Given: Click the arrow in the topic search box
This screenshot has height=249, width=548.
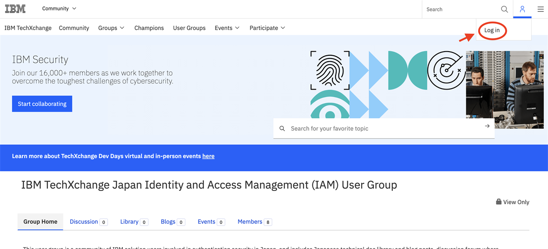Looking at the screenshot, I should 487,126.
